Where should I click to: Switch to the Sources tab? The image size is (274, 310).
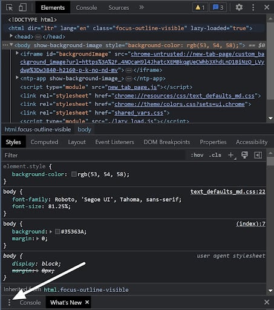pyautogui.click(x=119, y=8)
